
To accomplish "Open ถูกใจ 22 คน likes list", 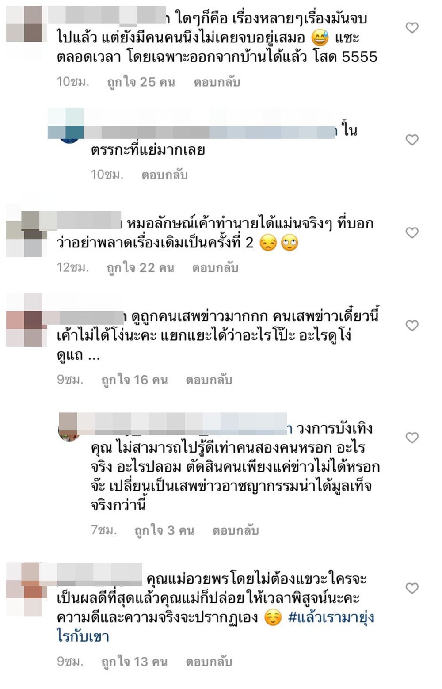I will 140,268.
